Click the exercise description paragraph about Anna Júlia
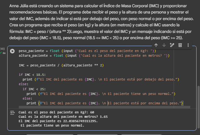The height and width of the screenshot is (135, 200). pos(101,22)
